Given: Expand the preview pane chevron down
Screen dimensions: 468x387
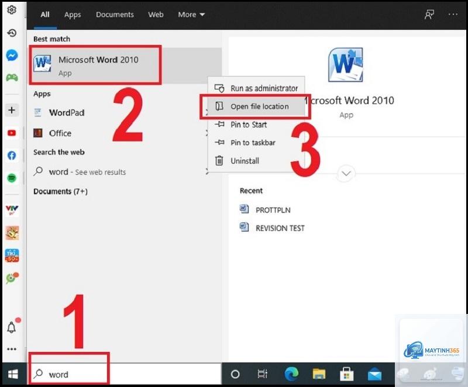Looking at the screenshot, I should (x=346, y=174).
